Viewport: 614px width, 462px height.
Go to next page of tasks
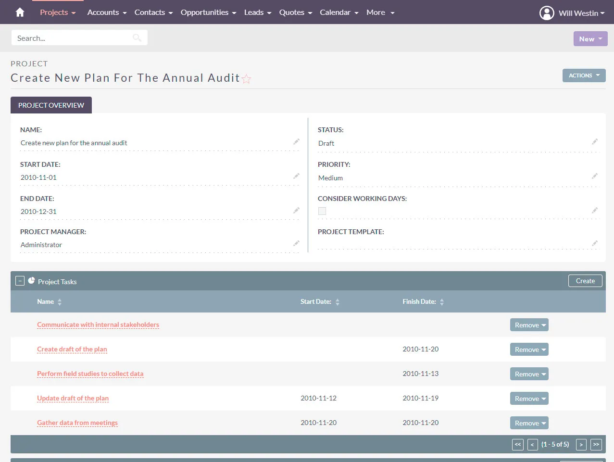(x=581, y=445)
